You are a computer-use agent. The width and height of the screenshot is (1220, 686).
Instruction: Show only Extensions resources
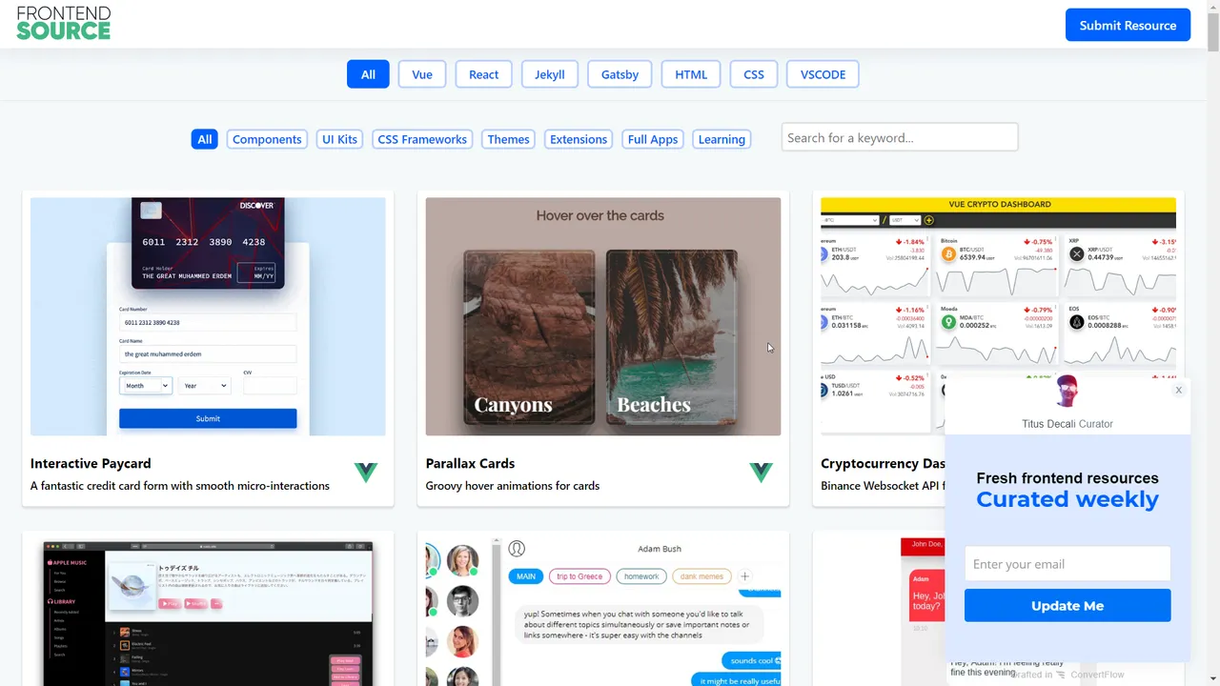[x=579, y=139]
